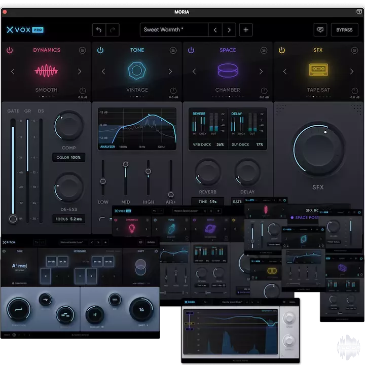
Task: Click the COLOR 100% value box
Action: (x=68, y=158)
